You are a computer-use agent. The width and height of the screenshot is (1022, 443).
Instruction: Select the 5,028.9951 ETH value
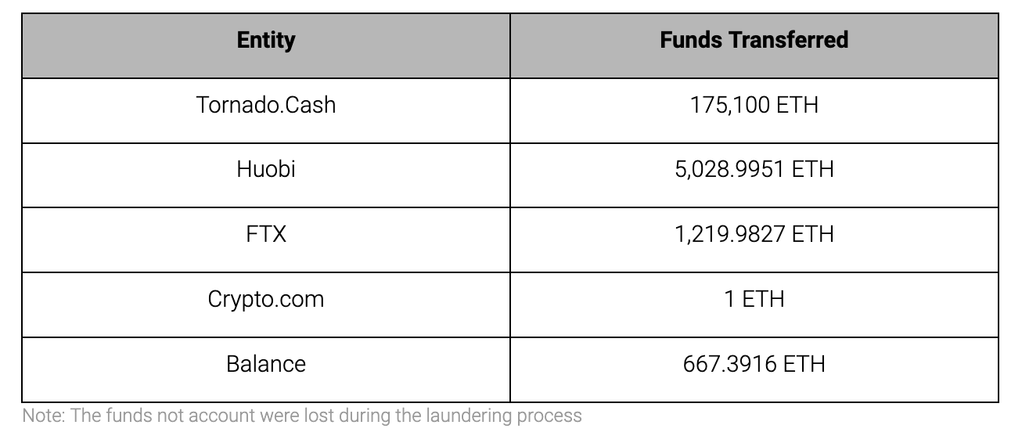point(754,169)
